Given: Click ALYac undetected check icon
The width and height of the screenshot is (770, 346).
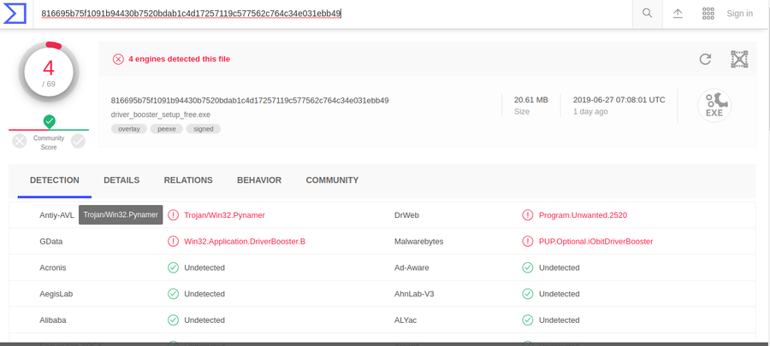Looking at the screenshot, I should [527, 320].
